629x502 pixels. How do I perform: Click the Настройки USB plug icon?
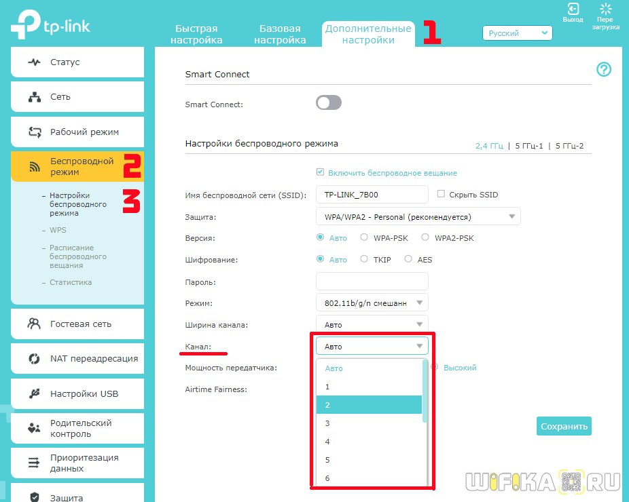(35, 393)
